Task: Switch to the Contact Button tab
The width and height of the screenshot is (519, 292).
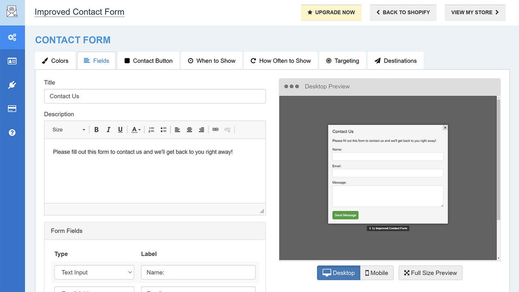Action: coord(148,60)
